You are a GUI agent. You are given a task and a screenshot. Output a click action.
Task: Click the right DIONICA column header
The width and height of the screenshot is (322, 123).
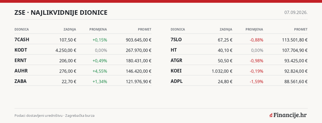(x=178, y=29)
